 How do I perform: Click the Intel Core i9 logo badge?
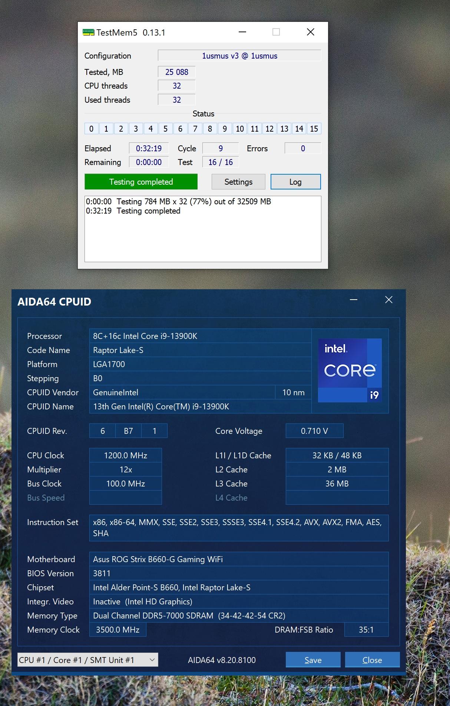coord(350,370)
